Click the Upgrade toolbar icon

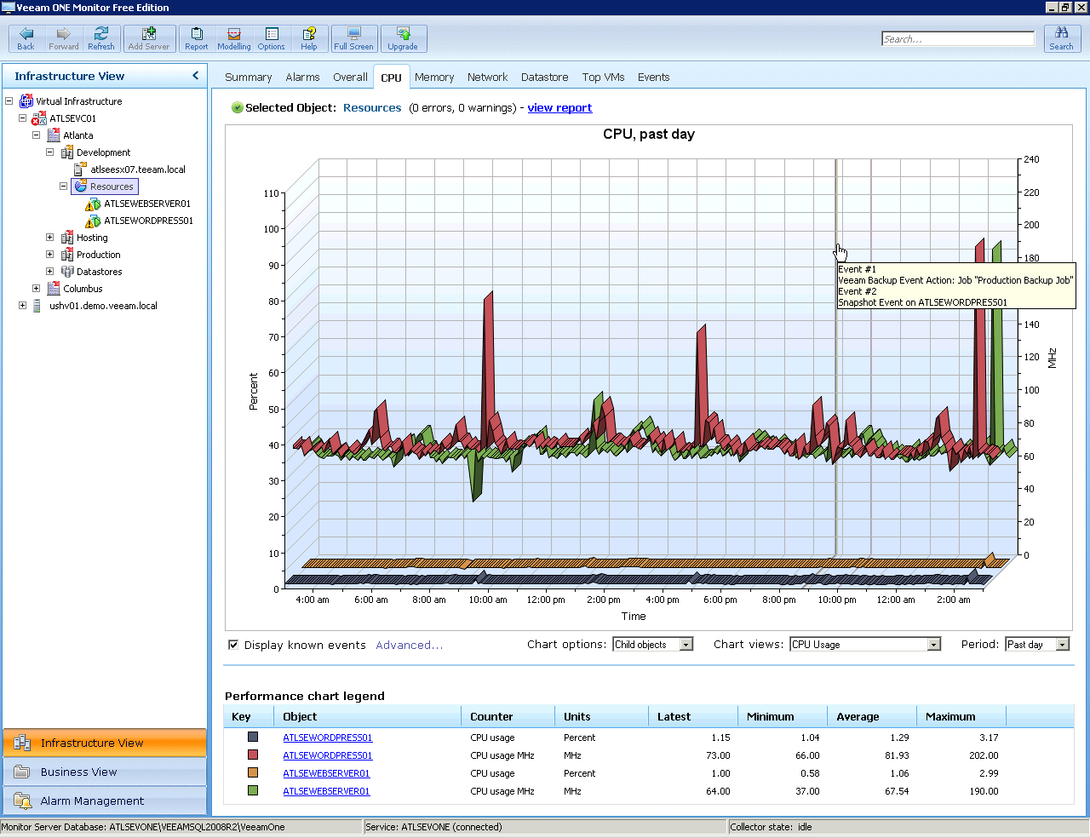click(x=403, y=39)
